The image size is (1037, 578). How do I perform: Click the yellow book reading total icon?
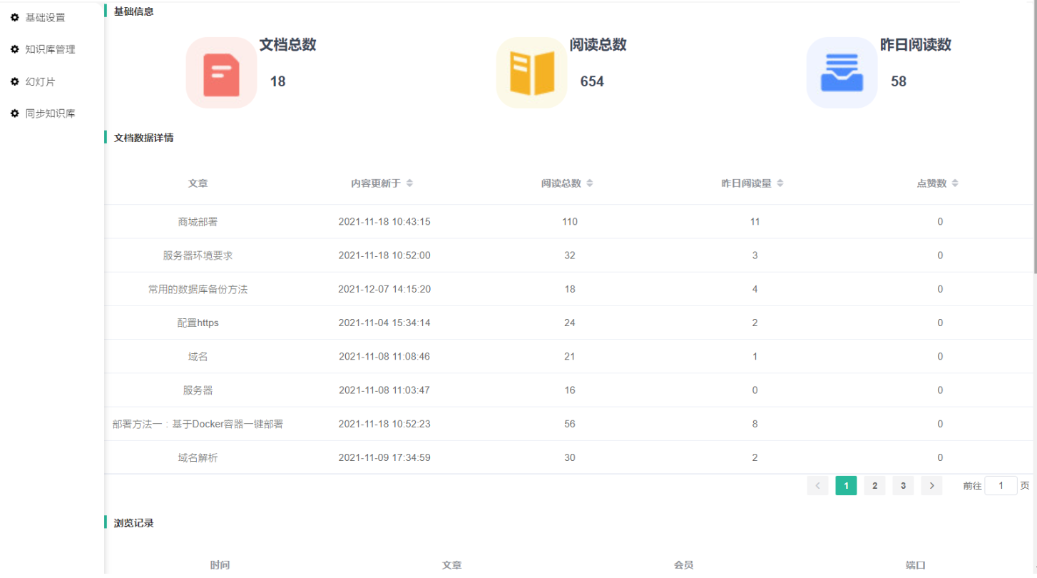click(x=531, y=73)
